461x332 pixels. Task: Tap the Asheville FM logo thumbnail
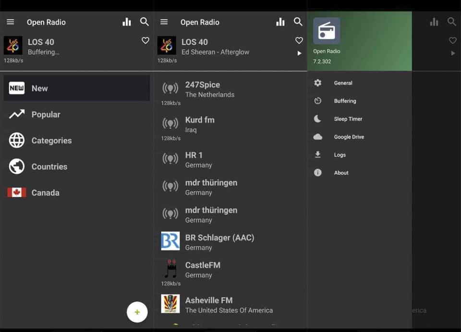coord(170,304)
